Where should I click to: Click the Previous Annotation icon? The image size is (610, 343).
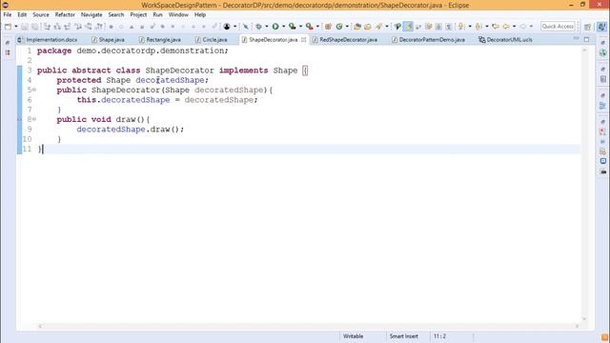click(x=478, y=27)
